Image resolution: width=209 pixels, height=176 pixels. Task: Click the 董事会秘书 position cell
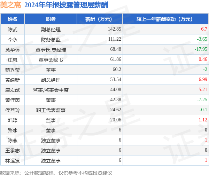click(x=51, y=60)
